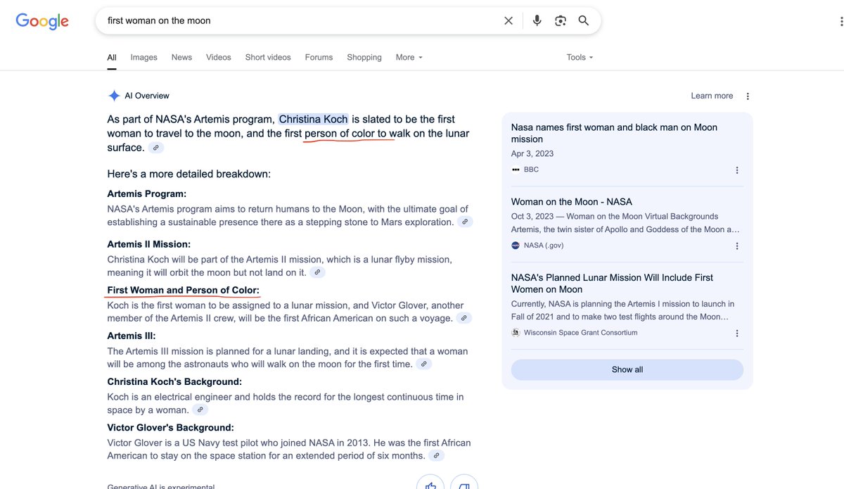Open the Tools dropdown

580,58
